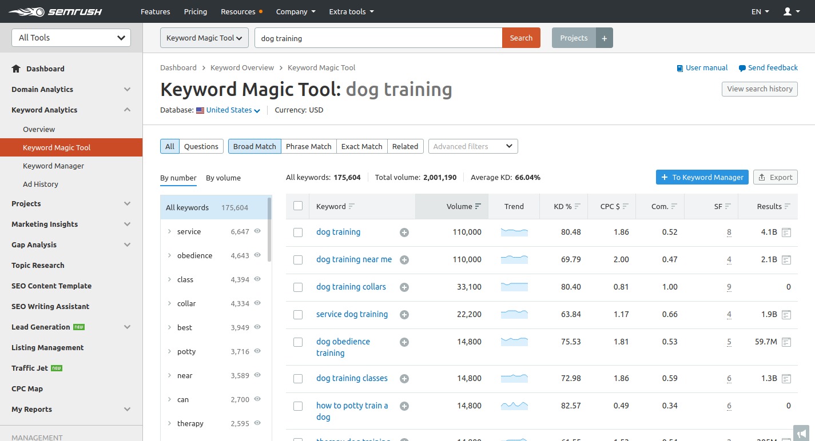Add new project with plus button
The height and width of the screenshot is (441, 815).
pos(604,38)
